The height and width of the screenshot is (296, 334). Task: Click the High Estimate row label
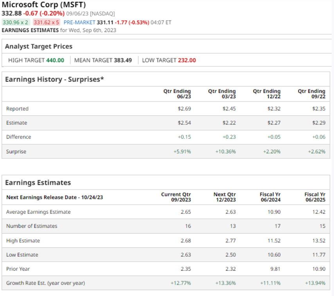(23, 241)
